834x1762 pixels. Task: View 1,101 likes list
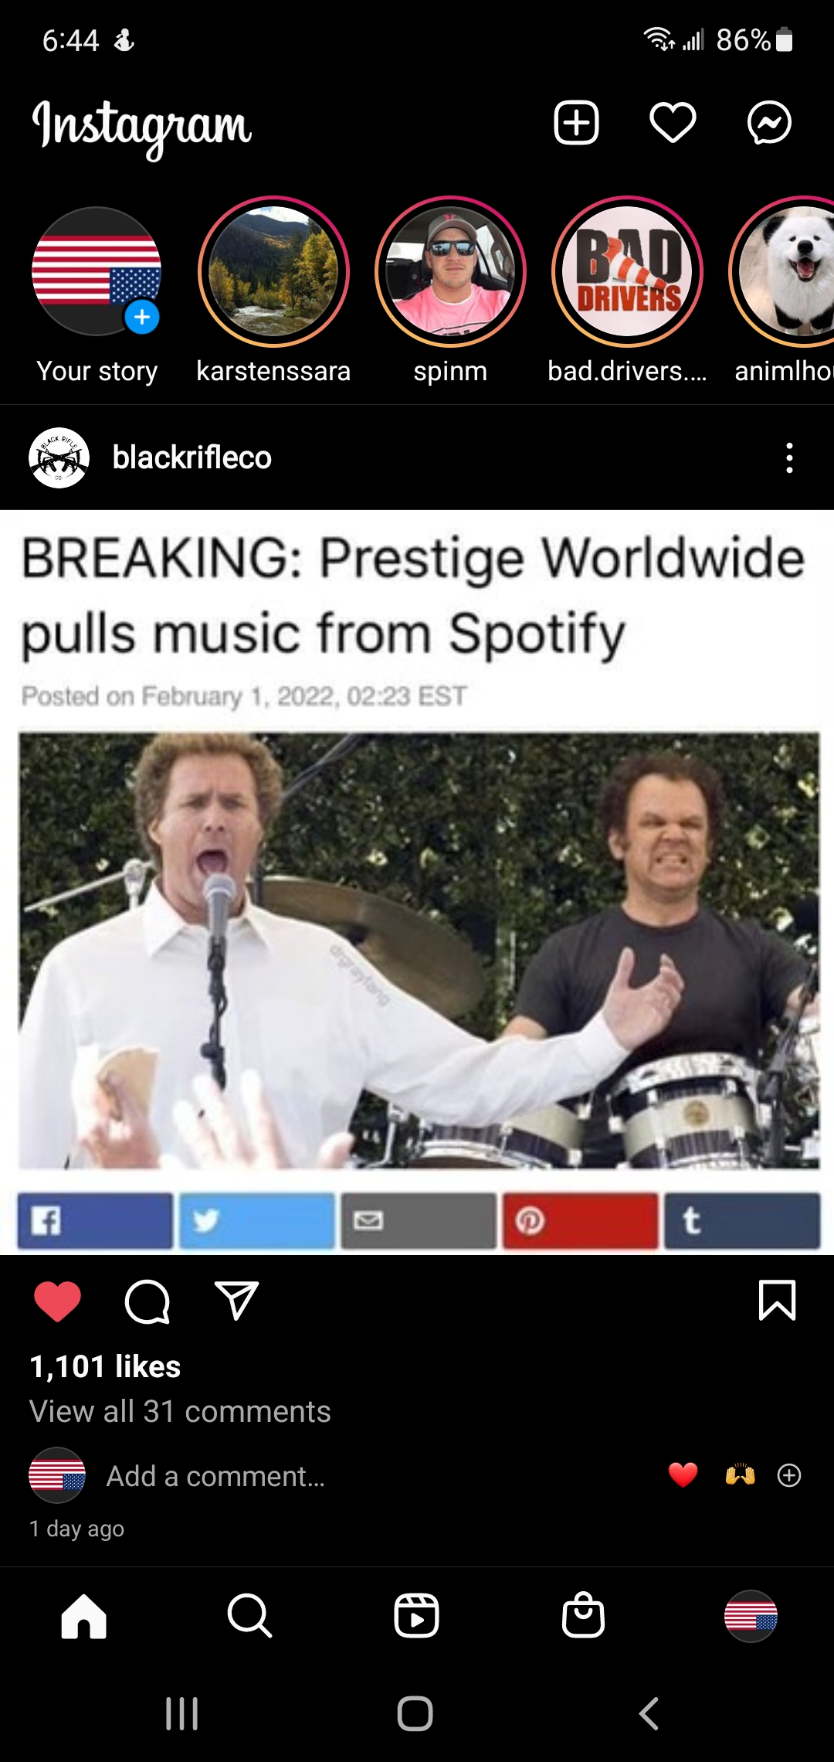pyautogui.click(x=105, y=1366)
